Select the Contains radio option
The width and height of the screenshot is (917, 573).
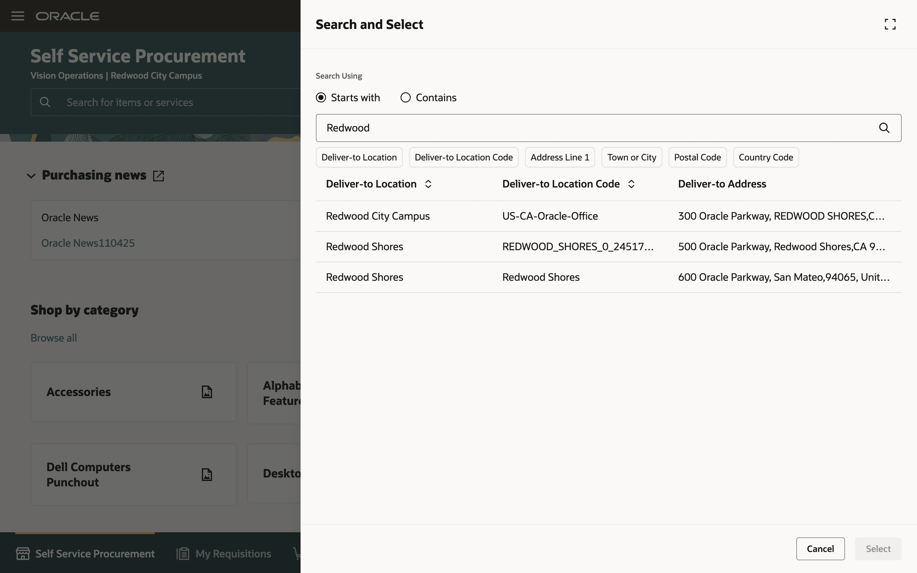click(405, 98)
